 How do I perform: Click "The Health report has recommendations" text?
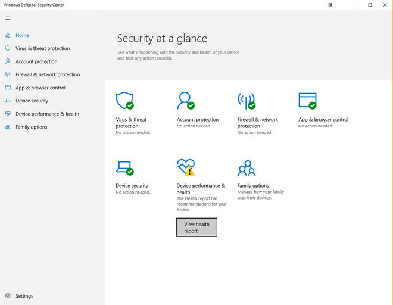pos(201,204)
